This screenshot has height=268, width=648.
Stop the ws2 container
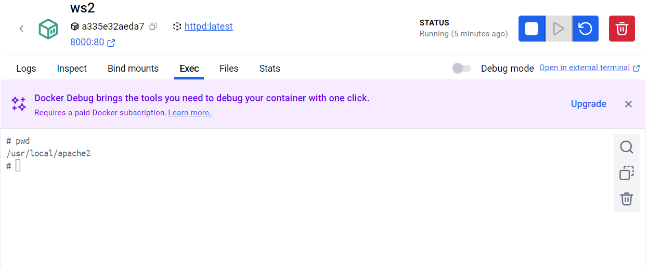(x=532, y=29)
